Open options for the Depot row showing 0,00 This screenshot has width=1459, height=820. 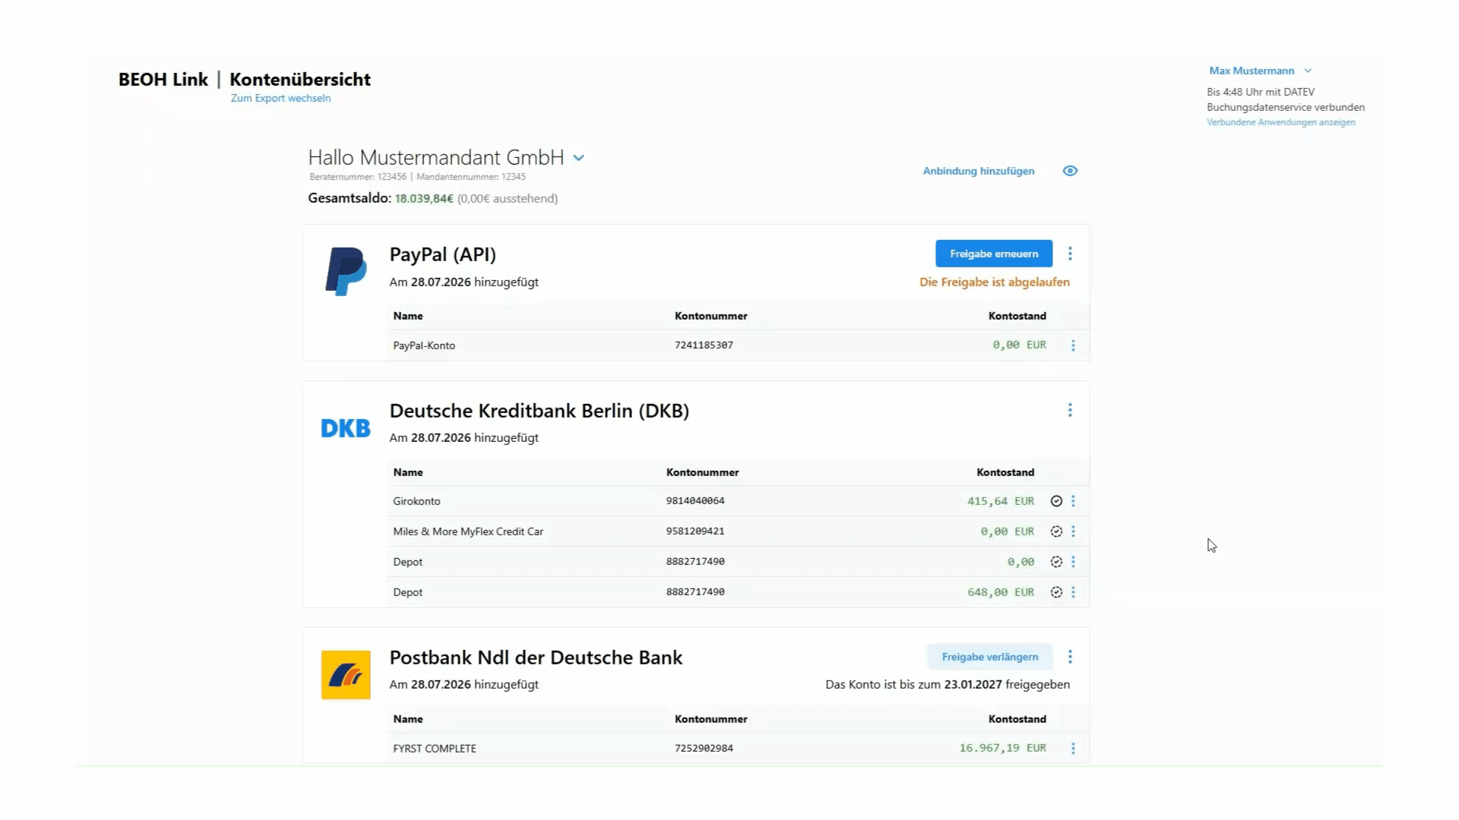tap(1073, 562)
